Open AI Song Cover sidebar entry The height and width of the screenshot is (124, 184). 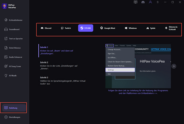14,66
